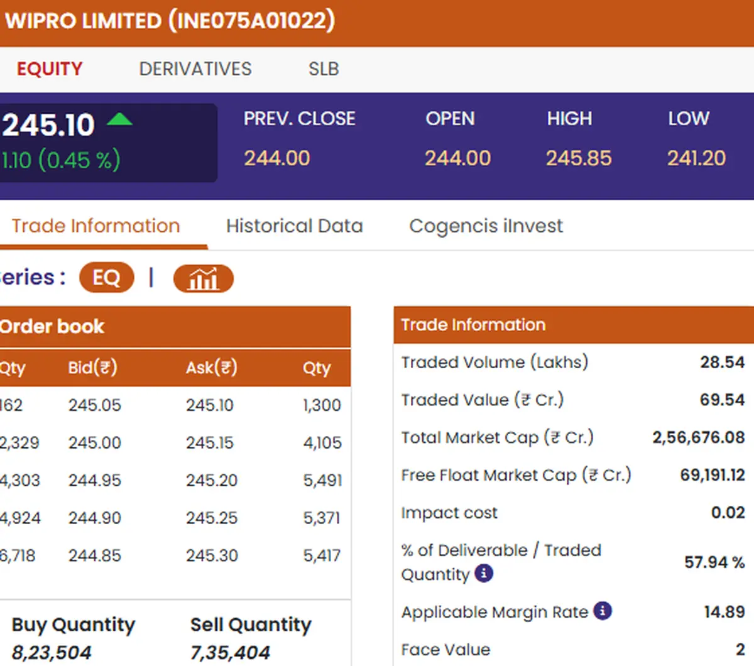This screenshot has height=666, width=754.
Task: Click ask quantity 5,417
Action: click(322, 556)
